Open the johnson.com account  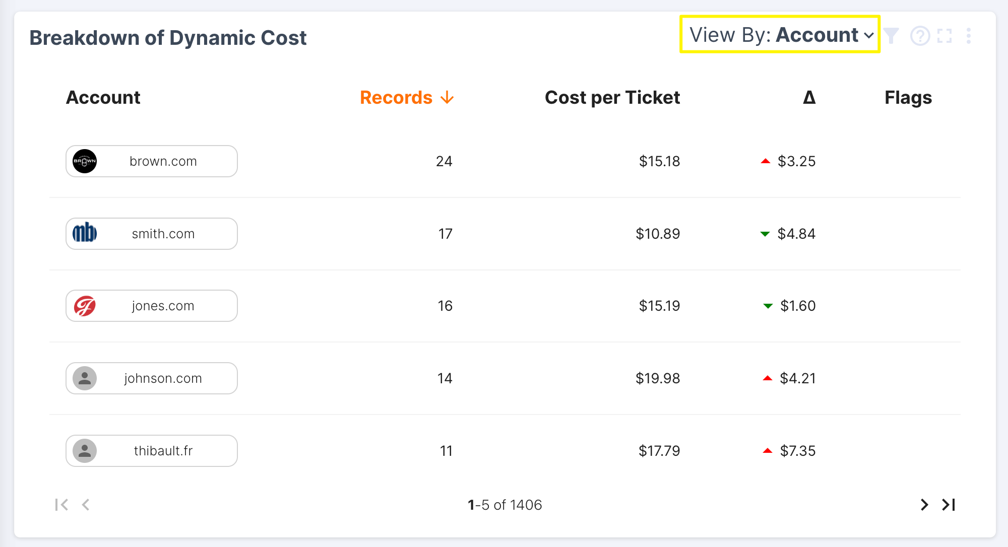152,378
